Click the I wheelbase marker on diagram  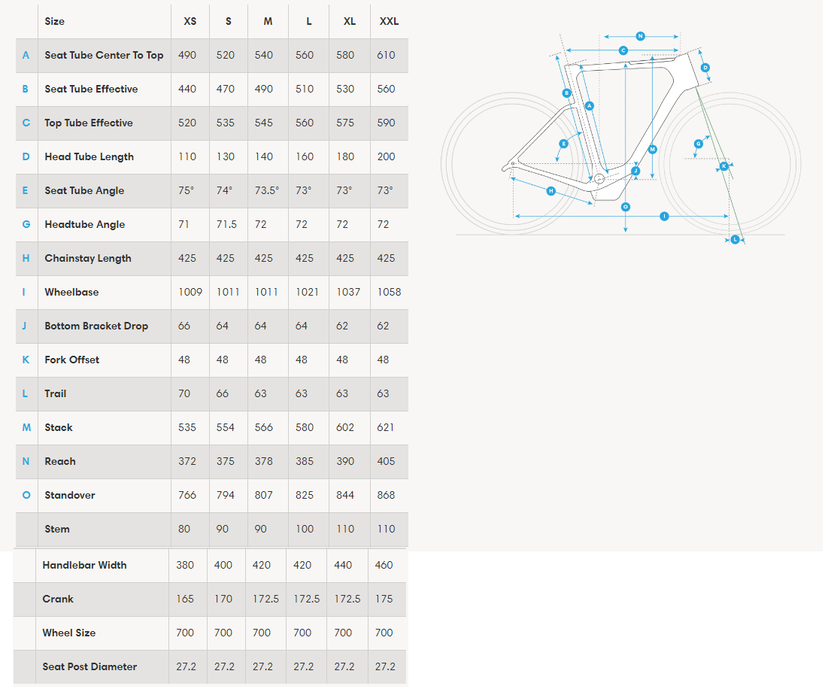[664, 216]
